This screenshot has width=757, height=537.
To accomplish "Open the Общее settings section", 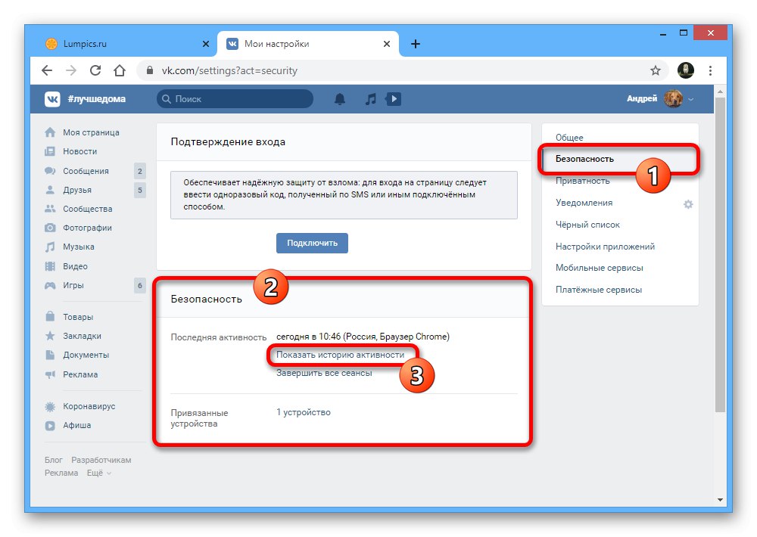I will [569, 138].
